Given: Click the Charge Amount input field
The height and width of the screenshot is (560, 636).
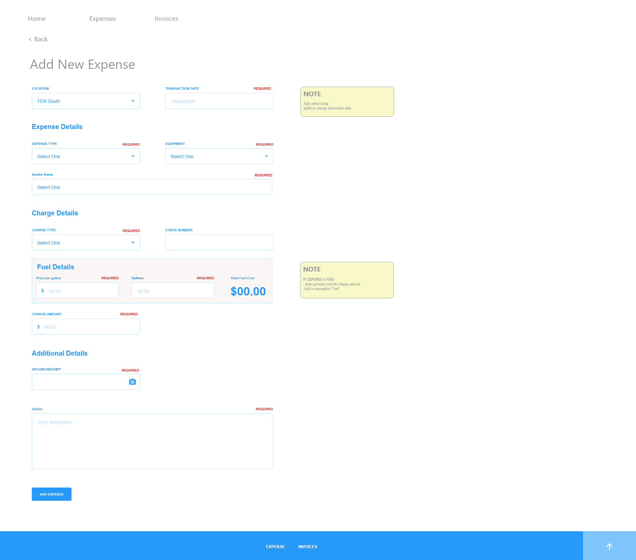Looking at the screenshot, I should 89,327.
